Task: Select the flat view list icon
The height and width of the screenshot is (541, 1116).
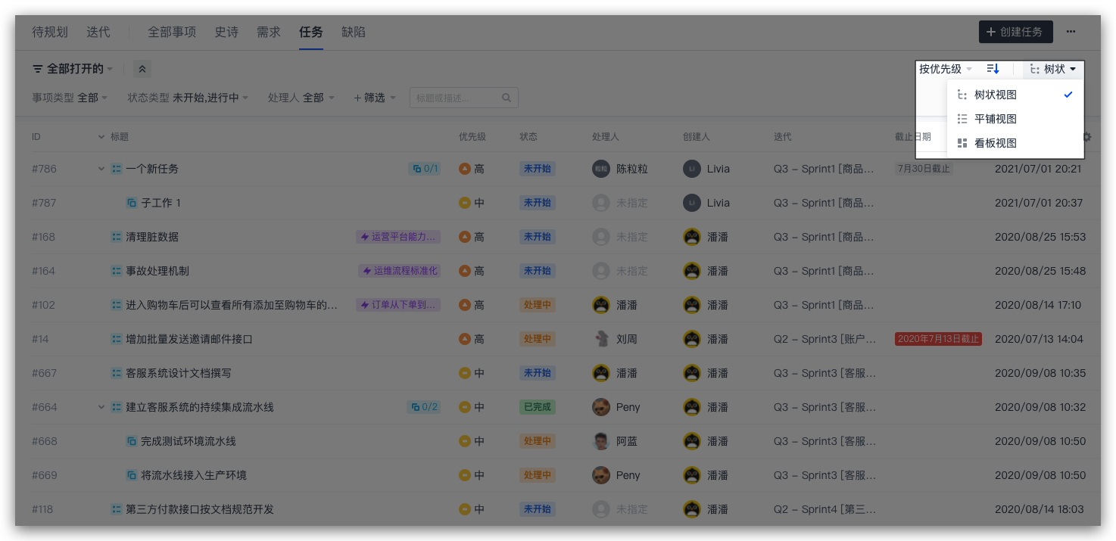Action: point(962,119)
